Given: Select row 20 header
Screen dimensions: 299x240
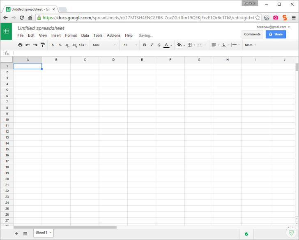Looking at the screenshot, I should [7, 179].
